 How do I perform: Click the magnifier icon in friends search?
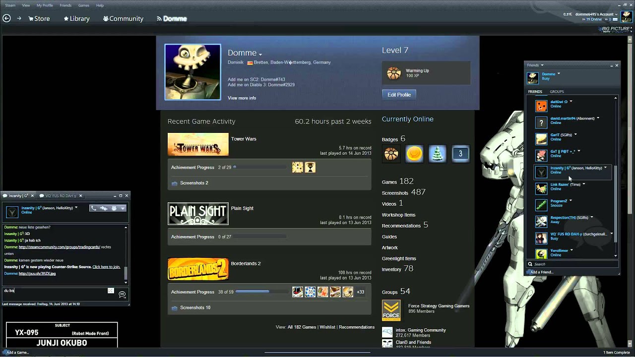(530, 264)
